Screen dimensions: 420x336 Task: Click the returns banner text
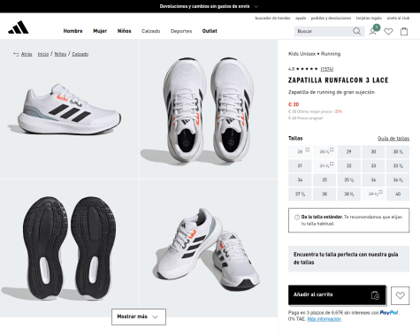204,6
